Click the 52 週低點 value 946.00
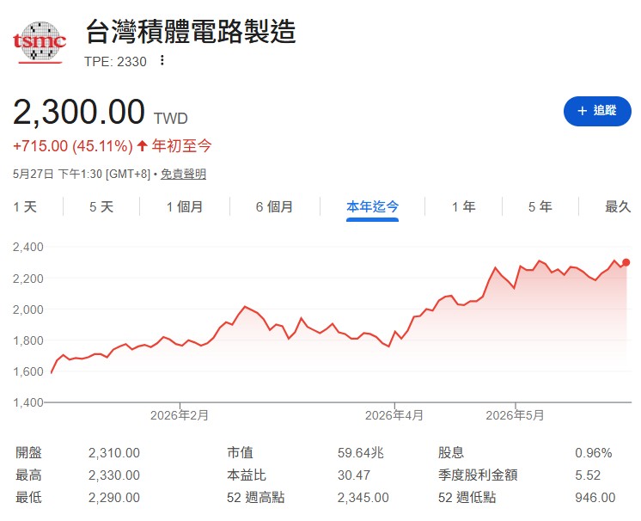Viewport: 641px width, 521px height. pyautogui.click(x=595, y=497)
